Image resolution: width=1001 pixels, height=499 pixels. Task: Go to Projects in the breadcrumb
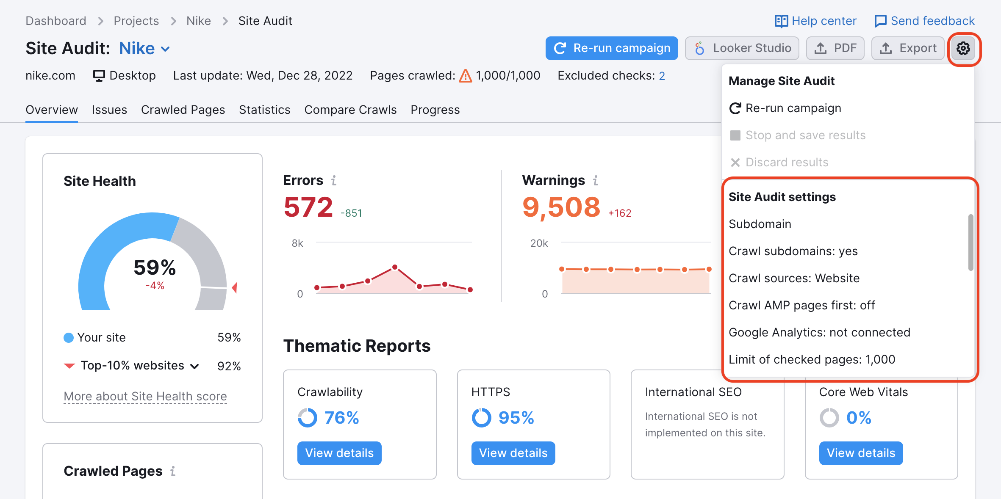[x=136, y=21]
